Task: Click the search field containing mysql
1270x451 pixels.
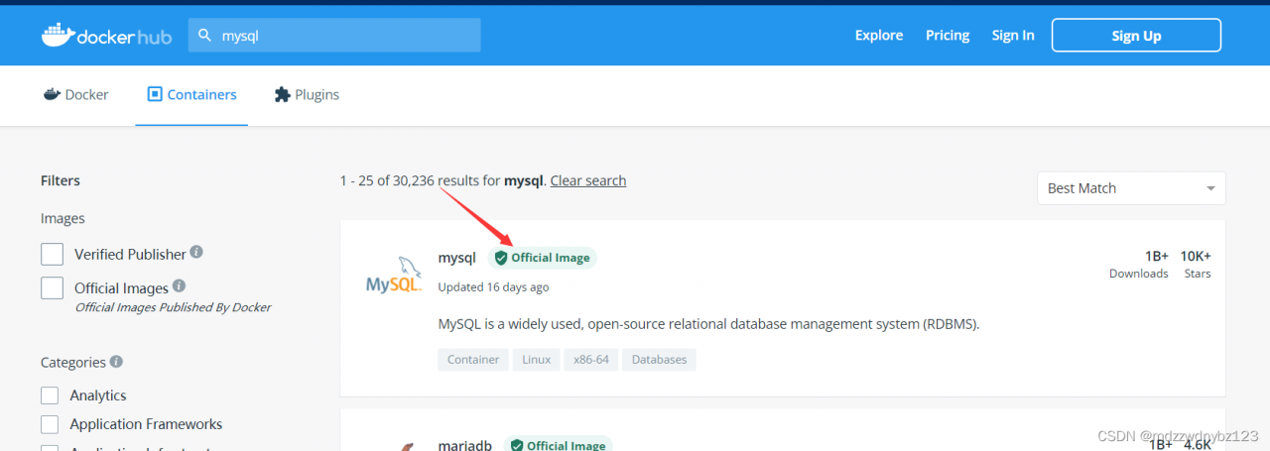Action: pyautogui.click(x=334, y=36)
